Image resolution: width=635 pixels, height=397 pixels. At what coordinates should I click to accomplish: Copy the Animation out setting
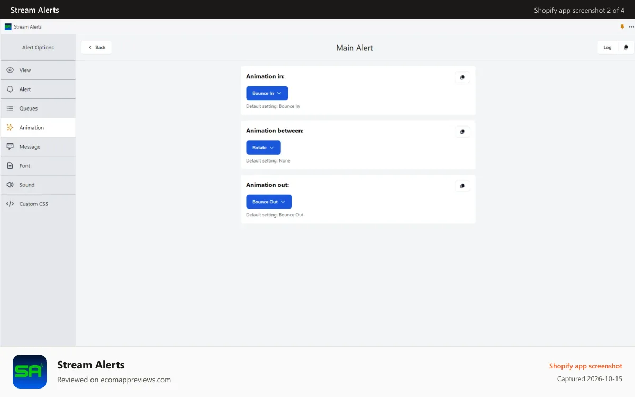(462, 186)
